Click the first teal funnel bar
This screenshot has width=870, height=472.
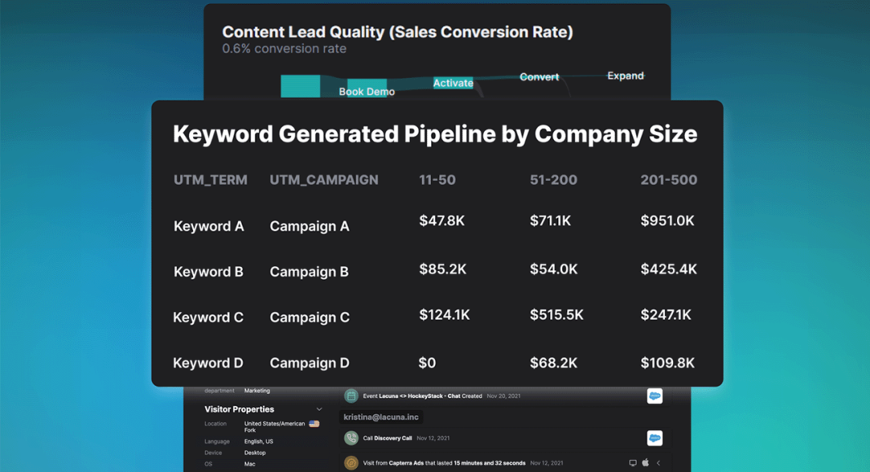[300, 86]
